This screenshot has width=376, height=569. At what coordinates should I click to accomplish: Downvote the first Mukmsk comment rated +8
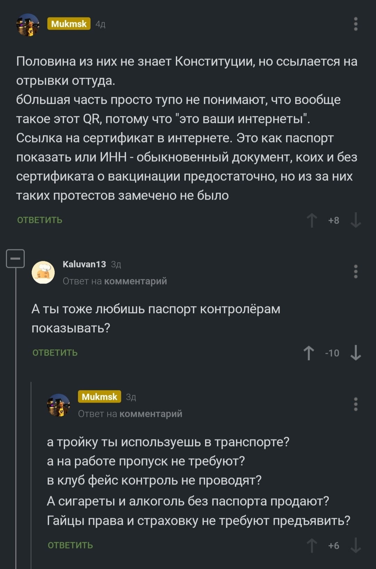point(355,220)
